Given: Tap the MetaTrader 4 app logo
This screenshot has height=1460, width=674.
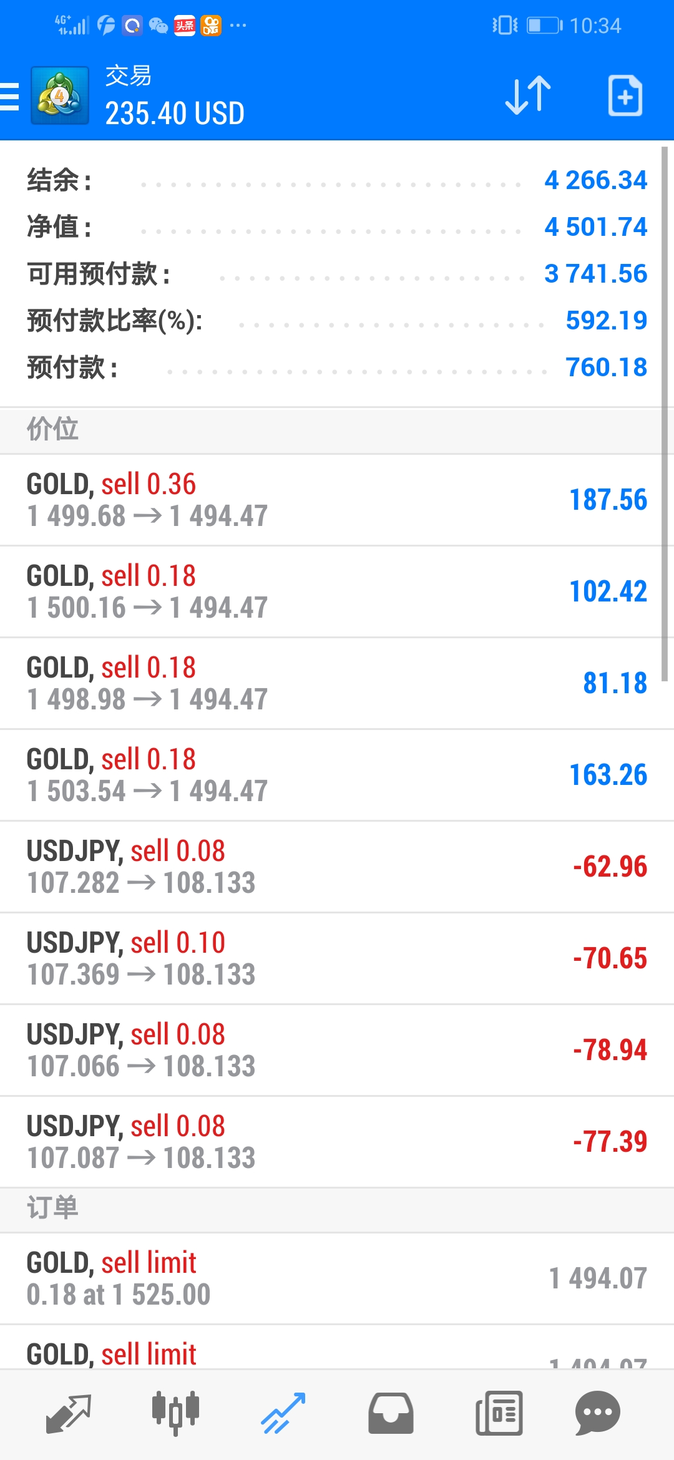Looking at the screenshot, I should (x=60, y=95).
